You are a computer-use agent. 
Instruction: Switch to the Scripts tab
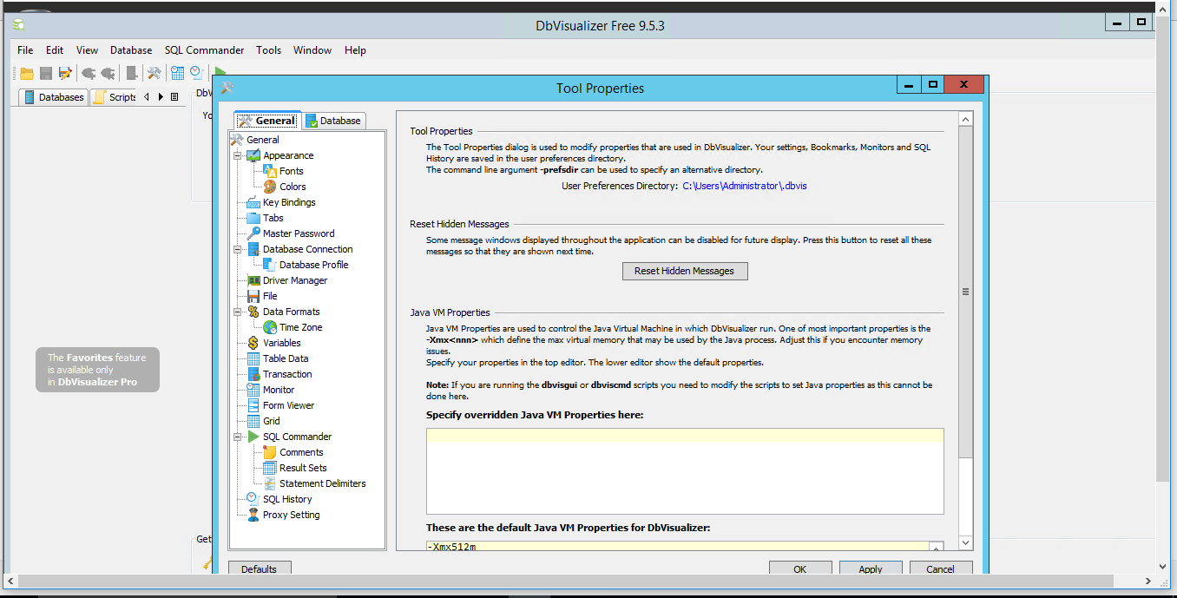coord(115,97)
